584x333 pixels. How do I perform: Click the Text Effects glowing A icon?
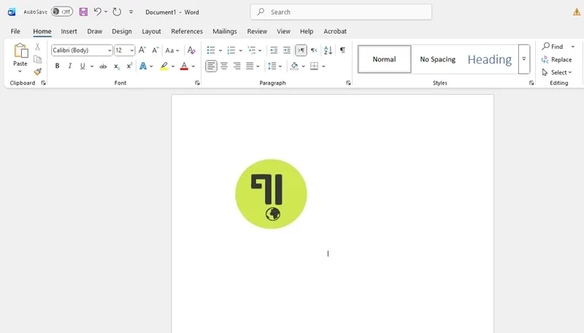tap(143, 66)
